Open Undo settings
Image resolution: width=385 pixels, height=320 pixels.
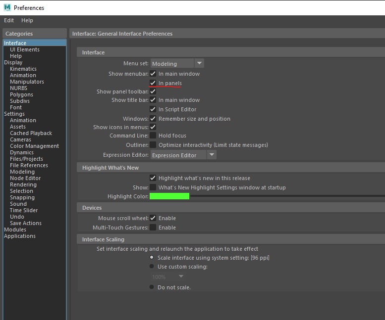click(x=17, y=217)
